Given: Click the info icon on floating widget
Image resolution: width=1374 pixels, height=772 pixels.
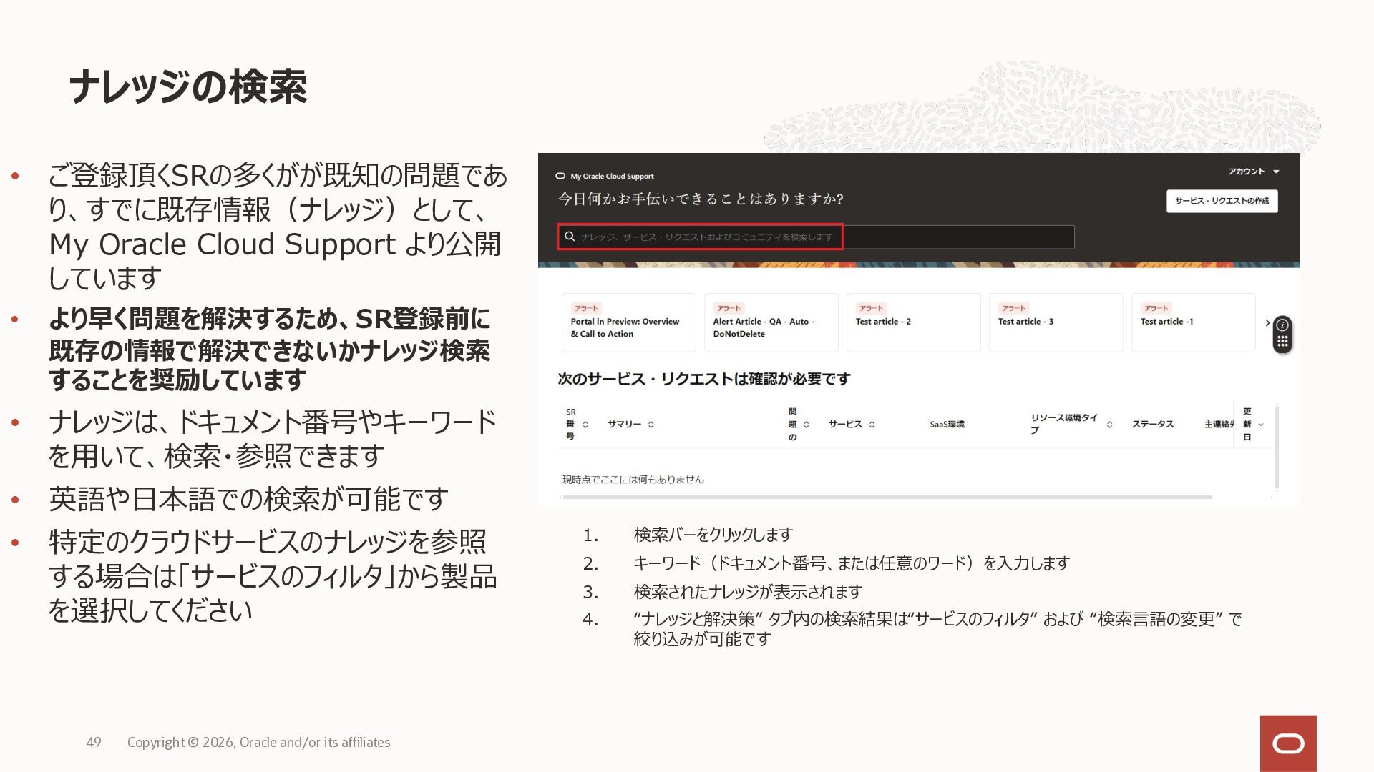Looking at the screenshot, I should [1282, 325].
